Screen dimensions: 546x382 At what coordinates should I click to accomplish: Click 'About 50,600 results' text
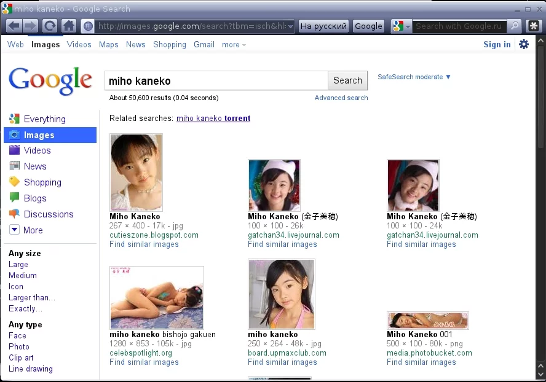point(140,98)
